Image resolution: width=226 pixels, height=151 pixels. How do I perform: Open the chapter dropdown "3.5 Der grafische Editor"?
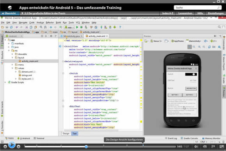pyautogui.click(x=43, y=13)
